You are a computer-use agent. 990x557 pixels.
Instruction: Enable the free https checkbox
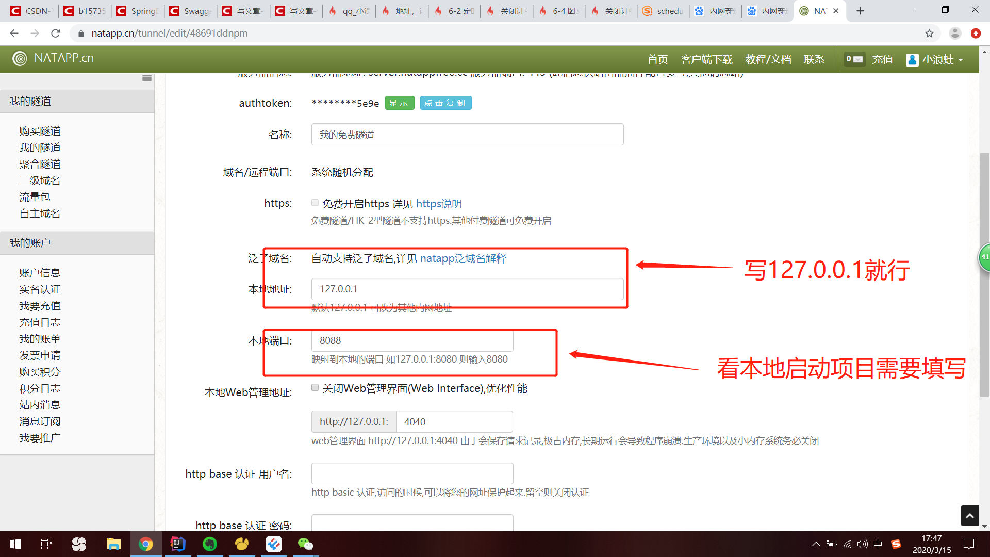coord(315,203)
